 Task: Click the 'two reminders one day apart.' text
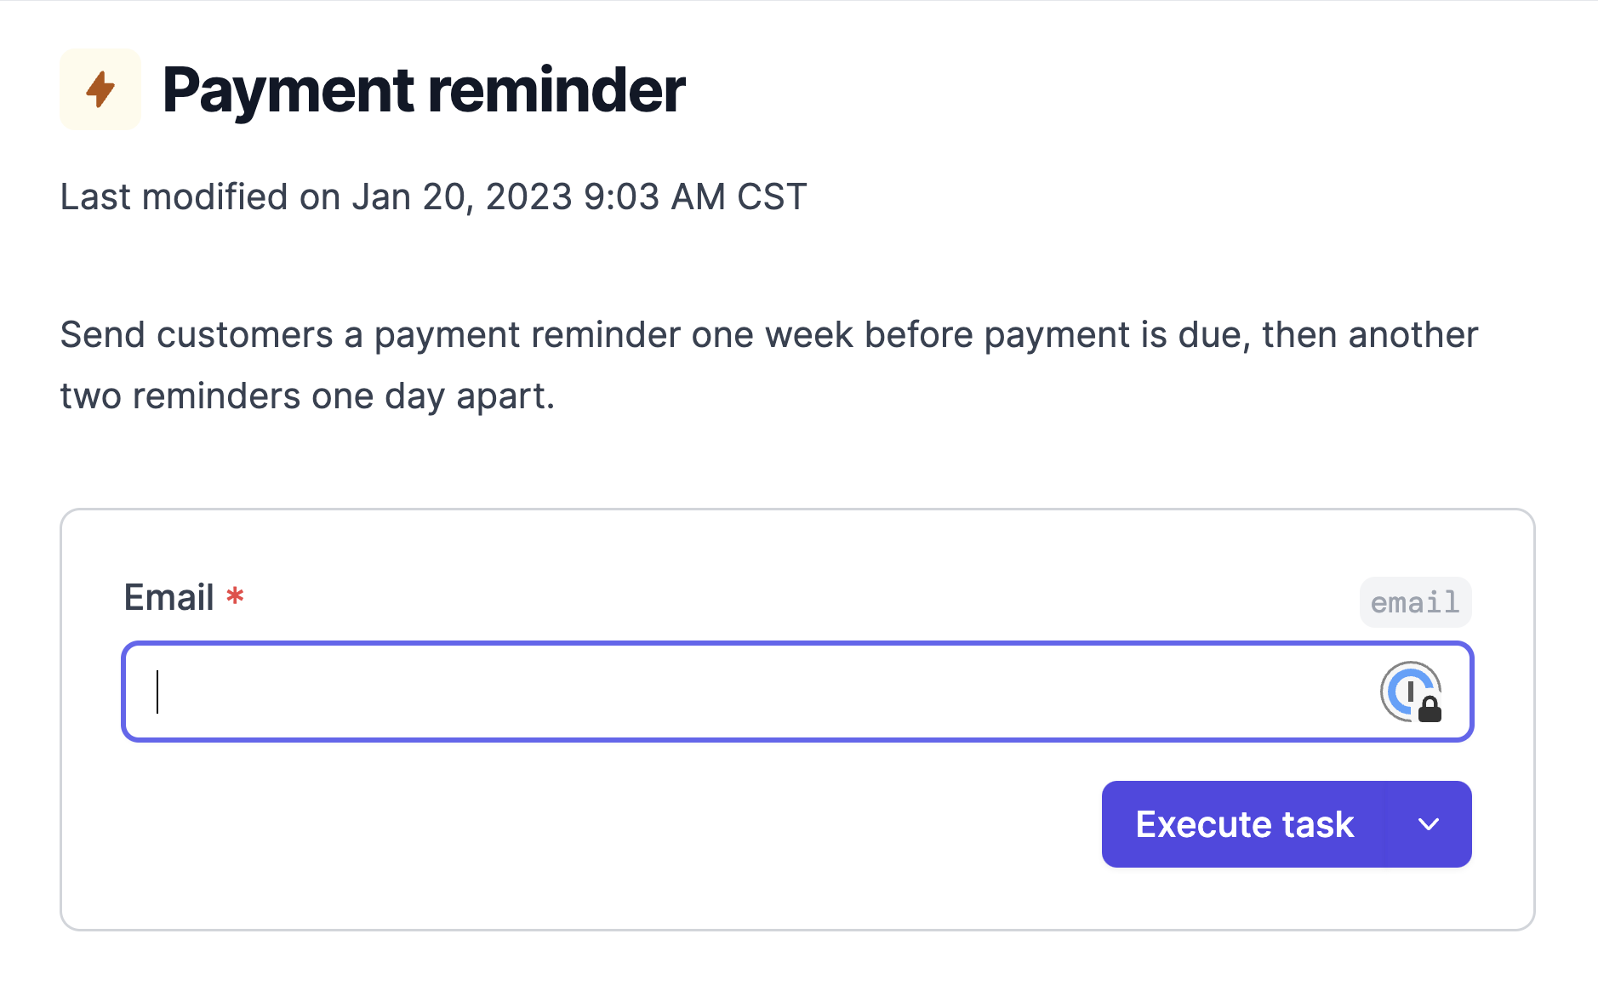(307, 396)
